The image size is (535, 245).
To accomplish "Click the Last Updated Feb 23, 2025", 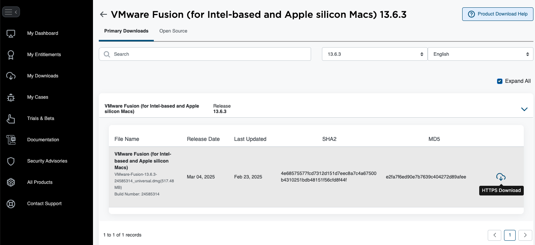I will 248,177.
